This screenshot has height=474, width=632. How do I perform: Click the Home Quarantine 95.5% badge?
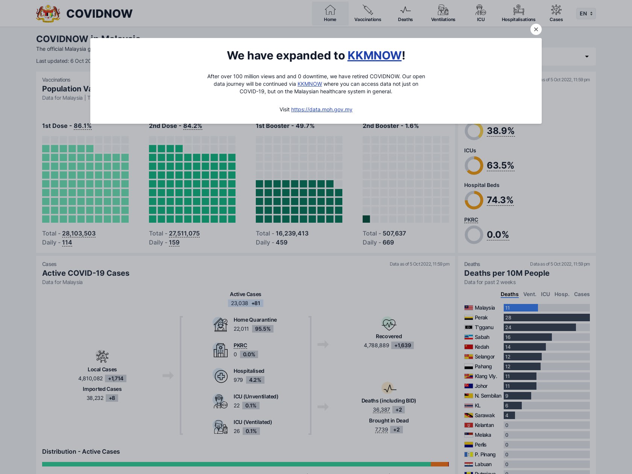pos(263,329)
